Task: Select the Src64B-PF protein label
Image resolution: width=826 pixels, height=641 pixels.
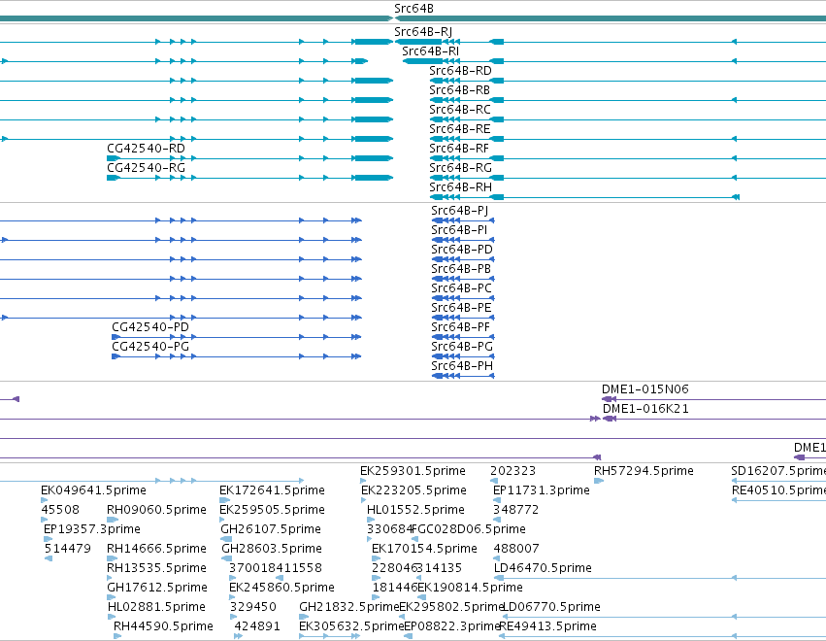Action: pyautogui.click(x=460, y=328)
